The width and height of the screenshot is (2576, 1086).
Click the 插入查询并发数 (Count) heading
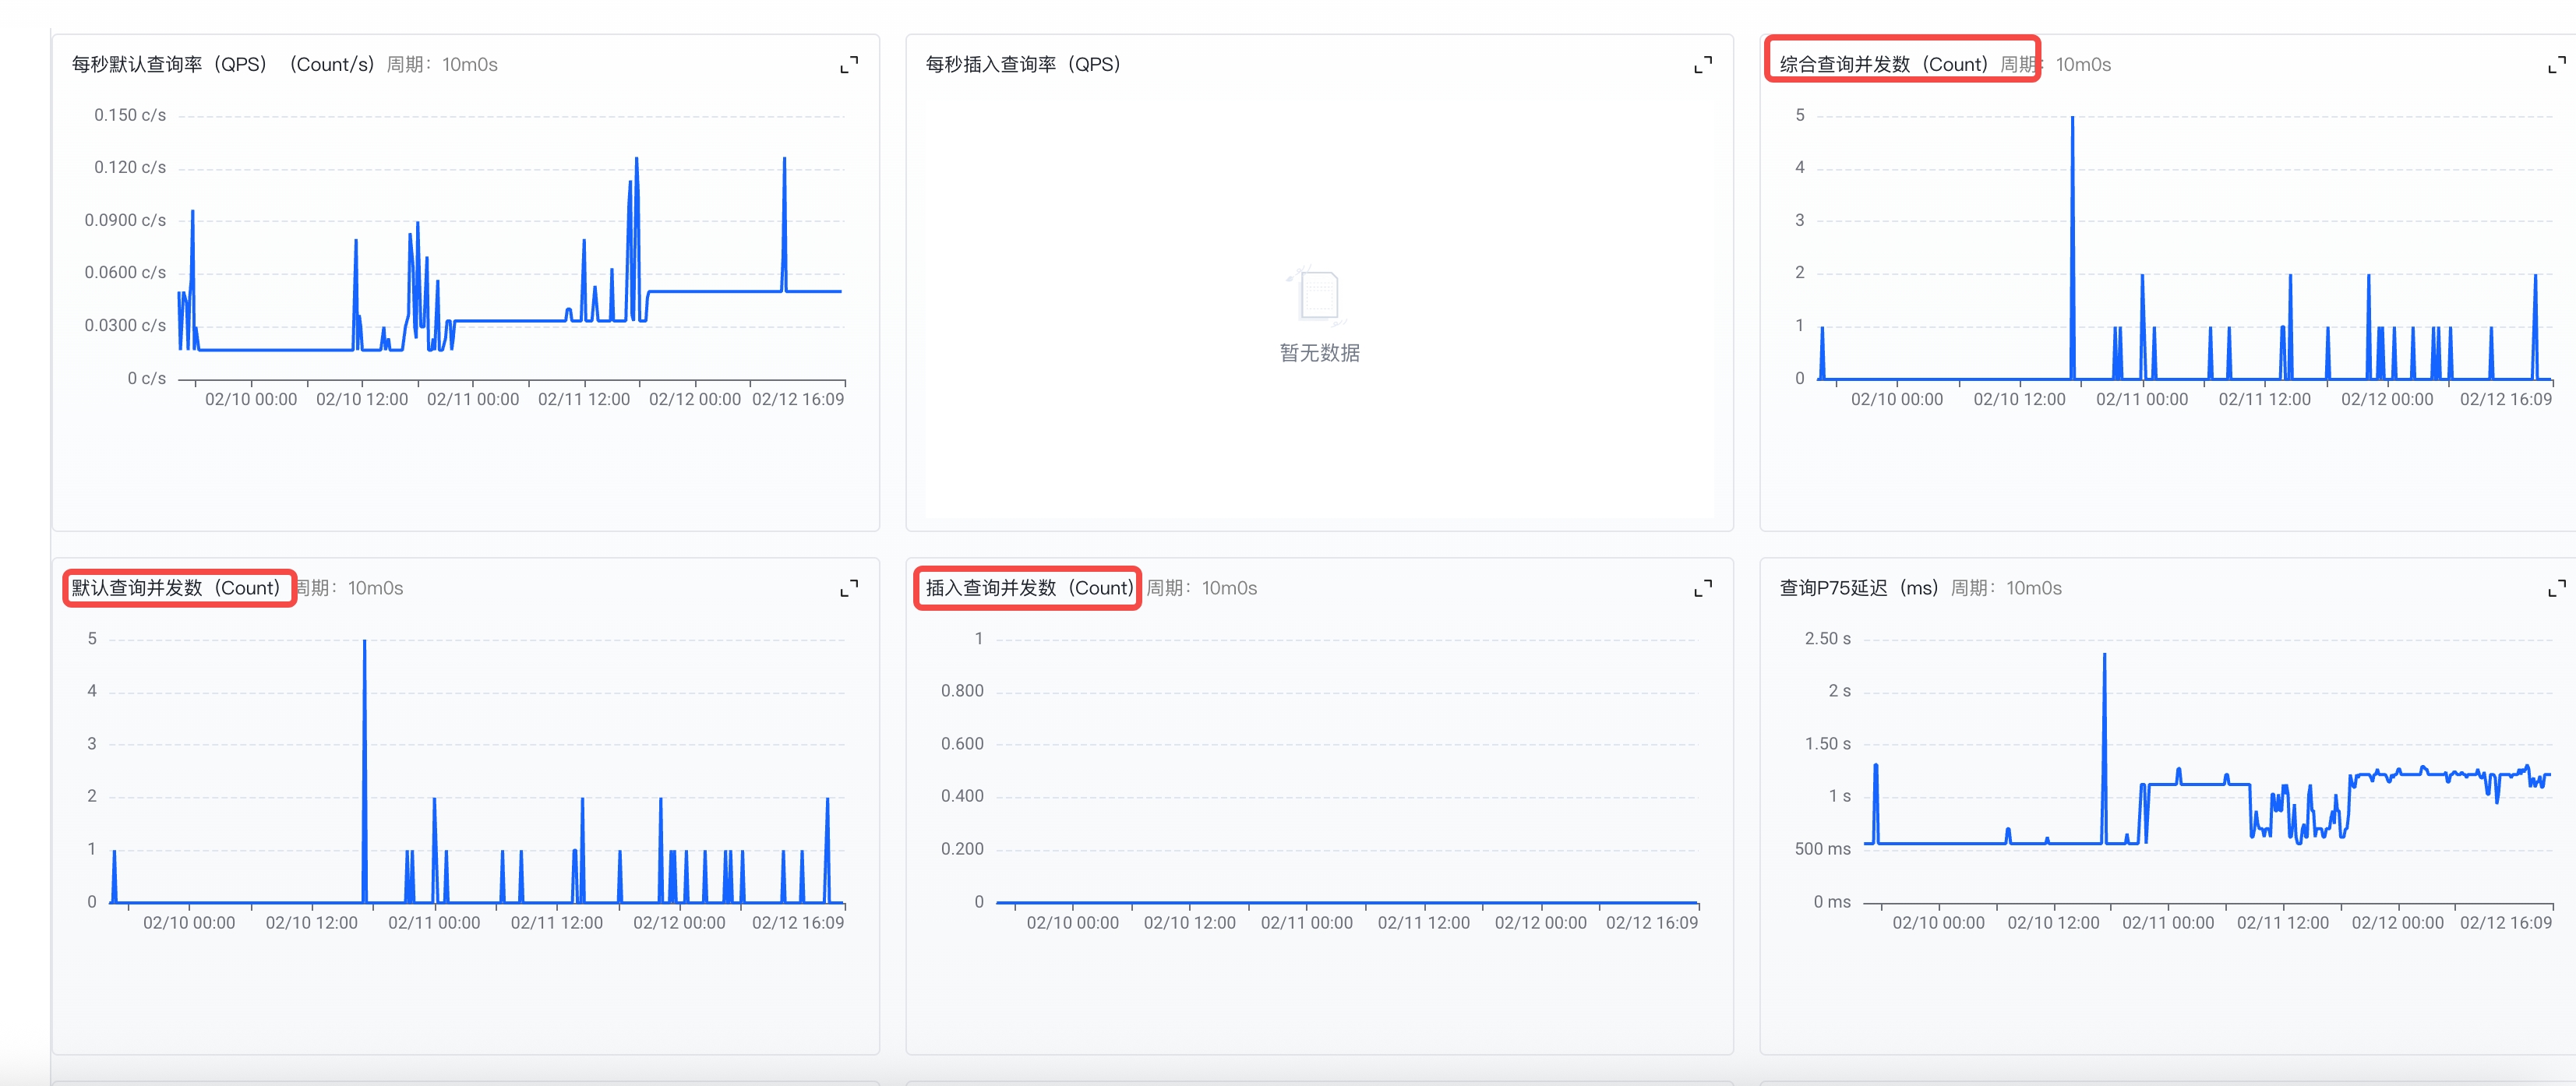[1030, 588]
